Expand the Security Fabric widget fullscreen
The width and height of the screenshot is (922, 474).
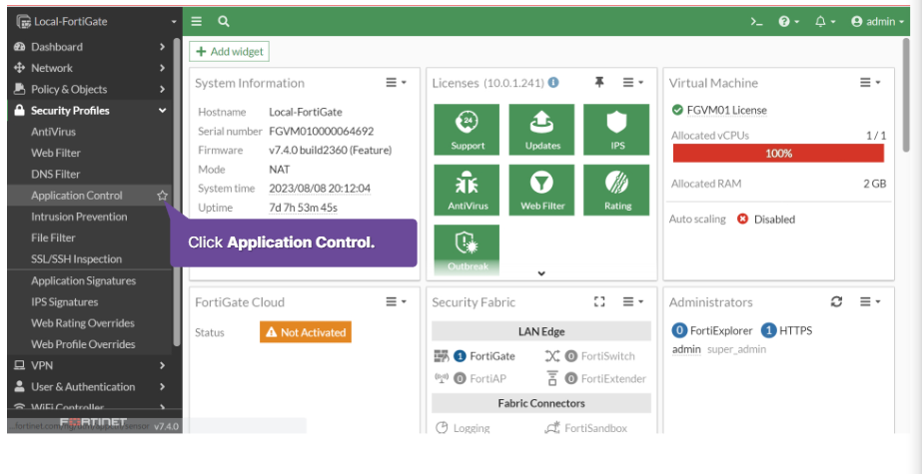[599, 302]
